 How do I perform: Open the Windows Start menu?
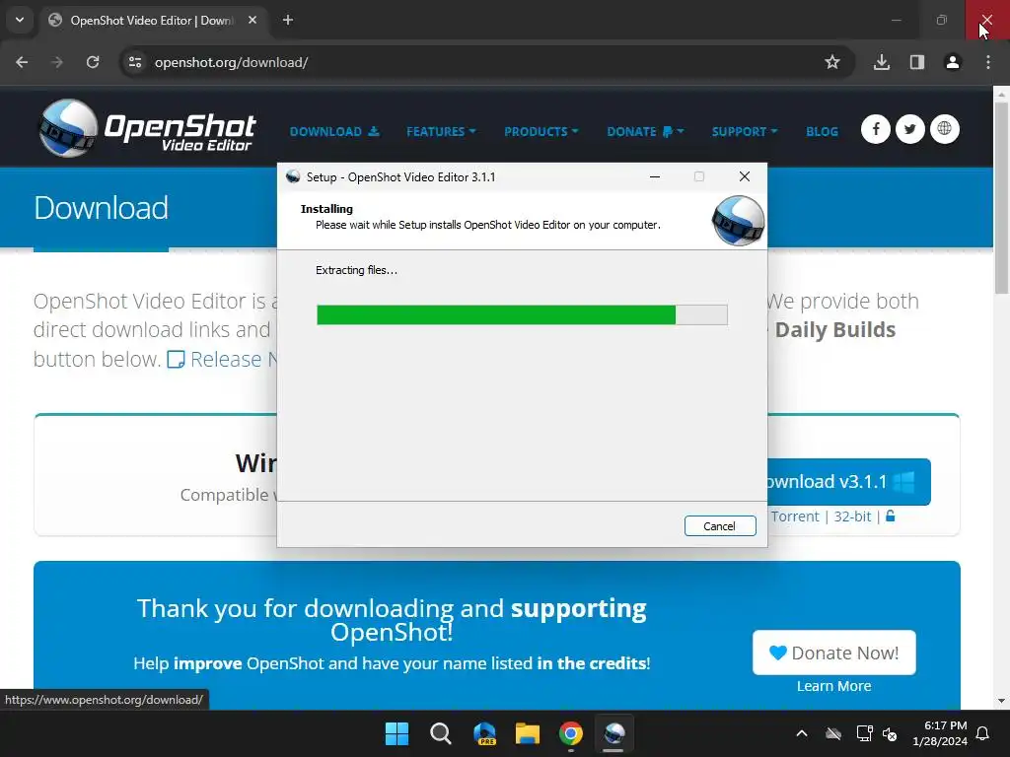397,733
